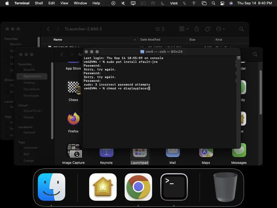Sort by Kind column header

pos(219,40)
